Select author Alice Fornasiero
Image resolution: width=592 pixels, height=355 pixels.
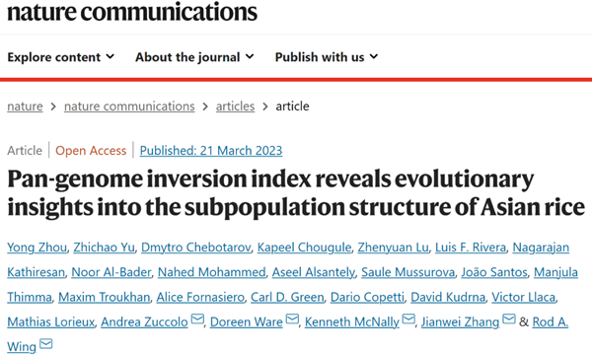[x=200, y=297]
